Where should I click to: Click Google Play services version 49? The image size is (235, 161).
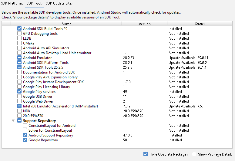click(125, 92)
